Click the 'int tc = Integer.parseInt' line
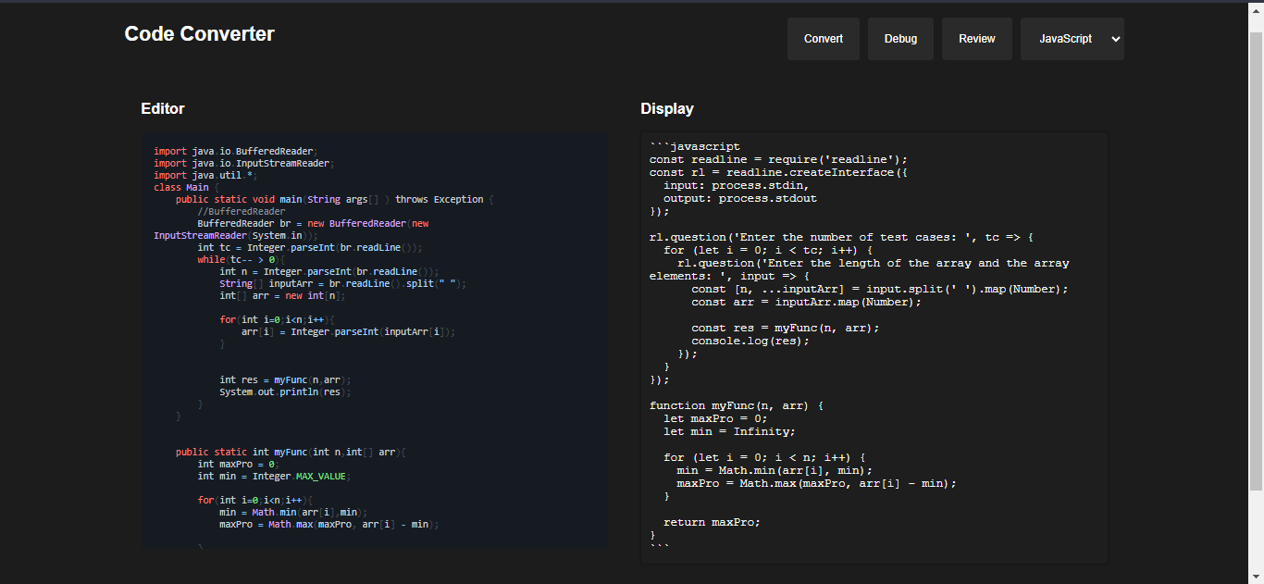 pos(310,247)
